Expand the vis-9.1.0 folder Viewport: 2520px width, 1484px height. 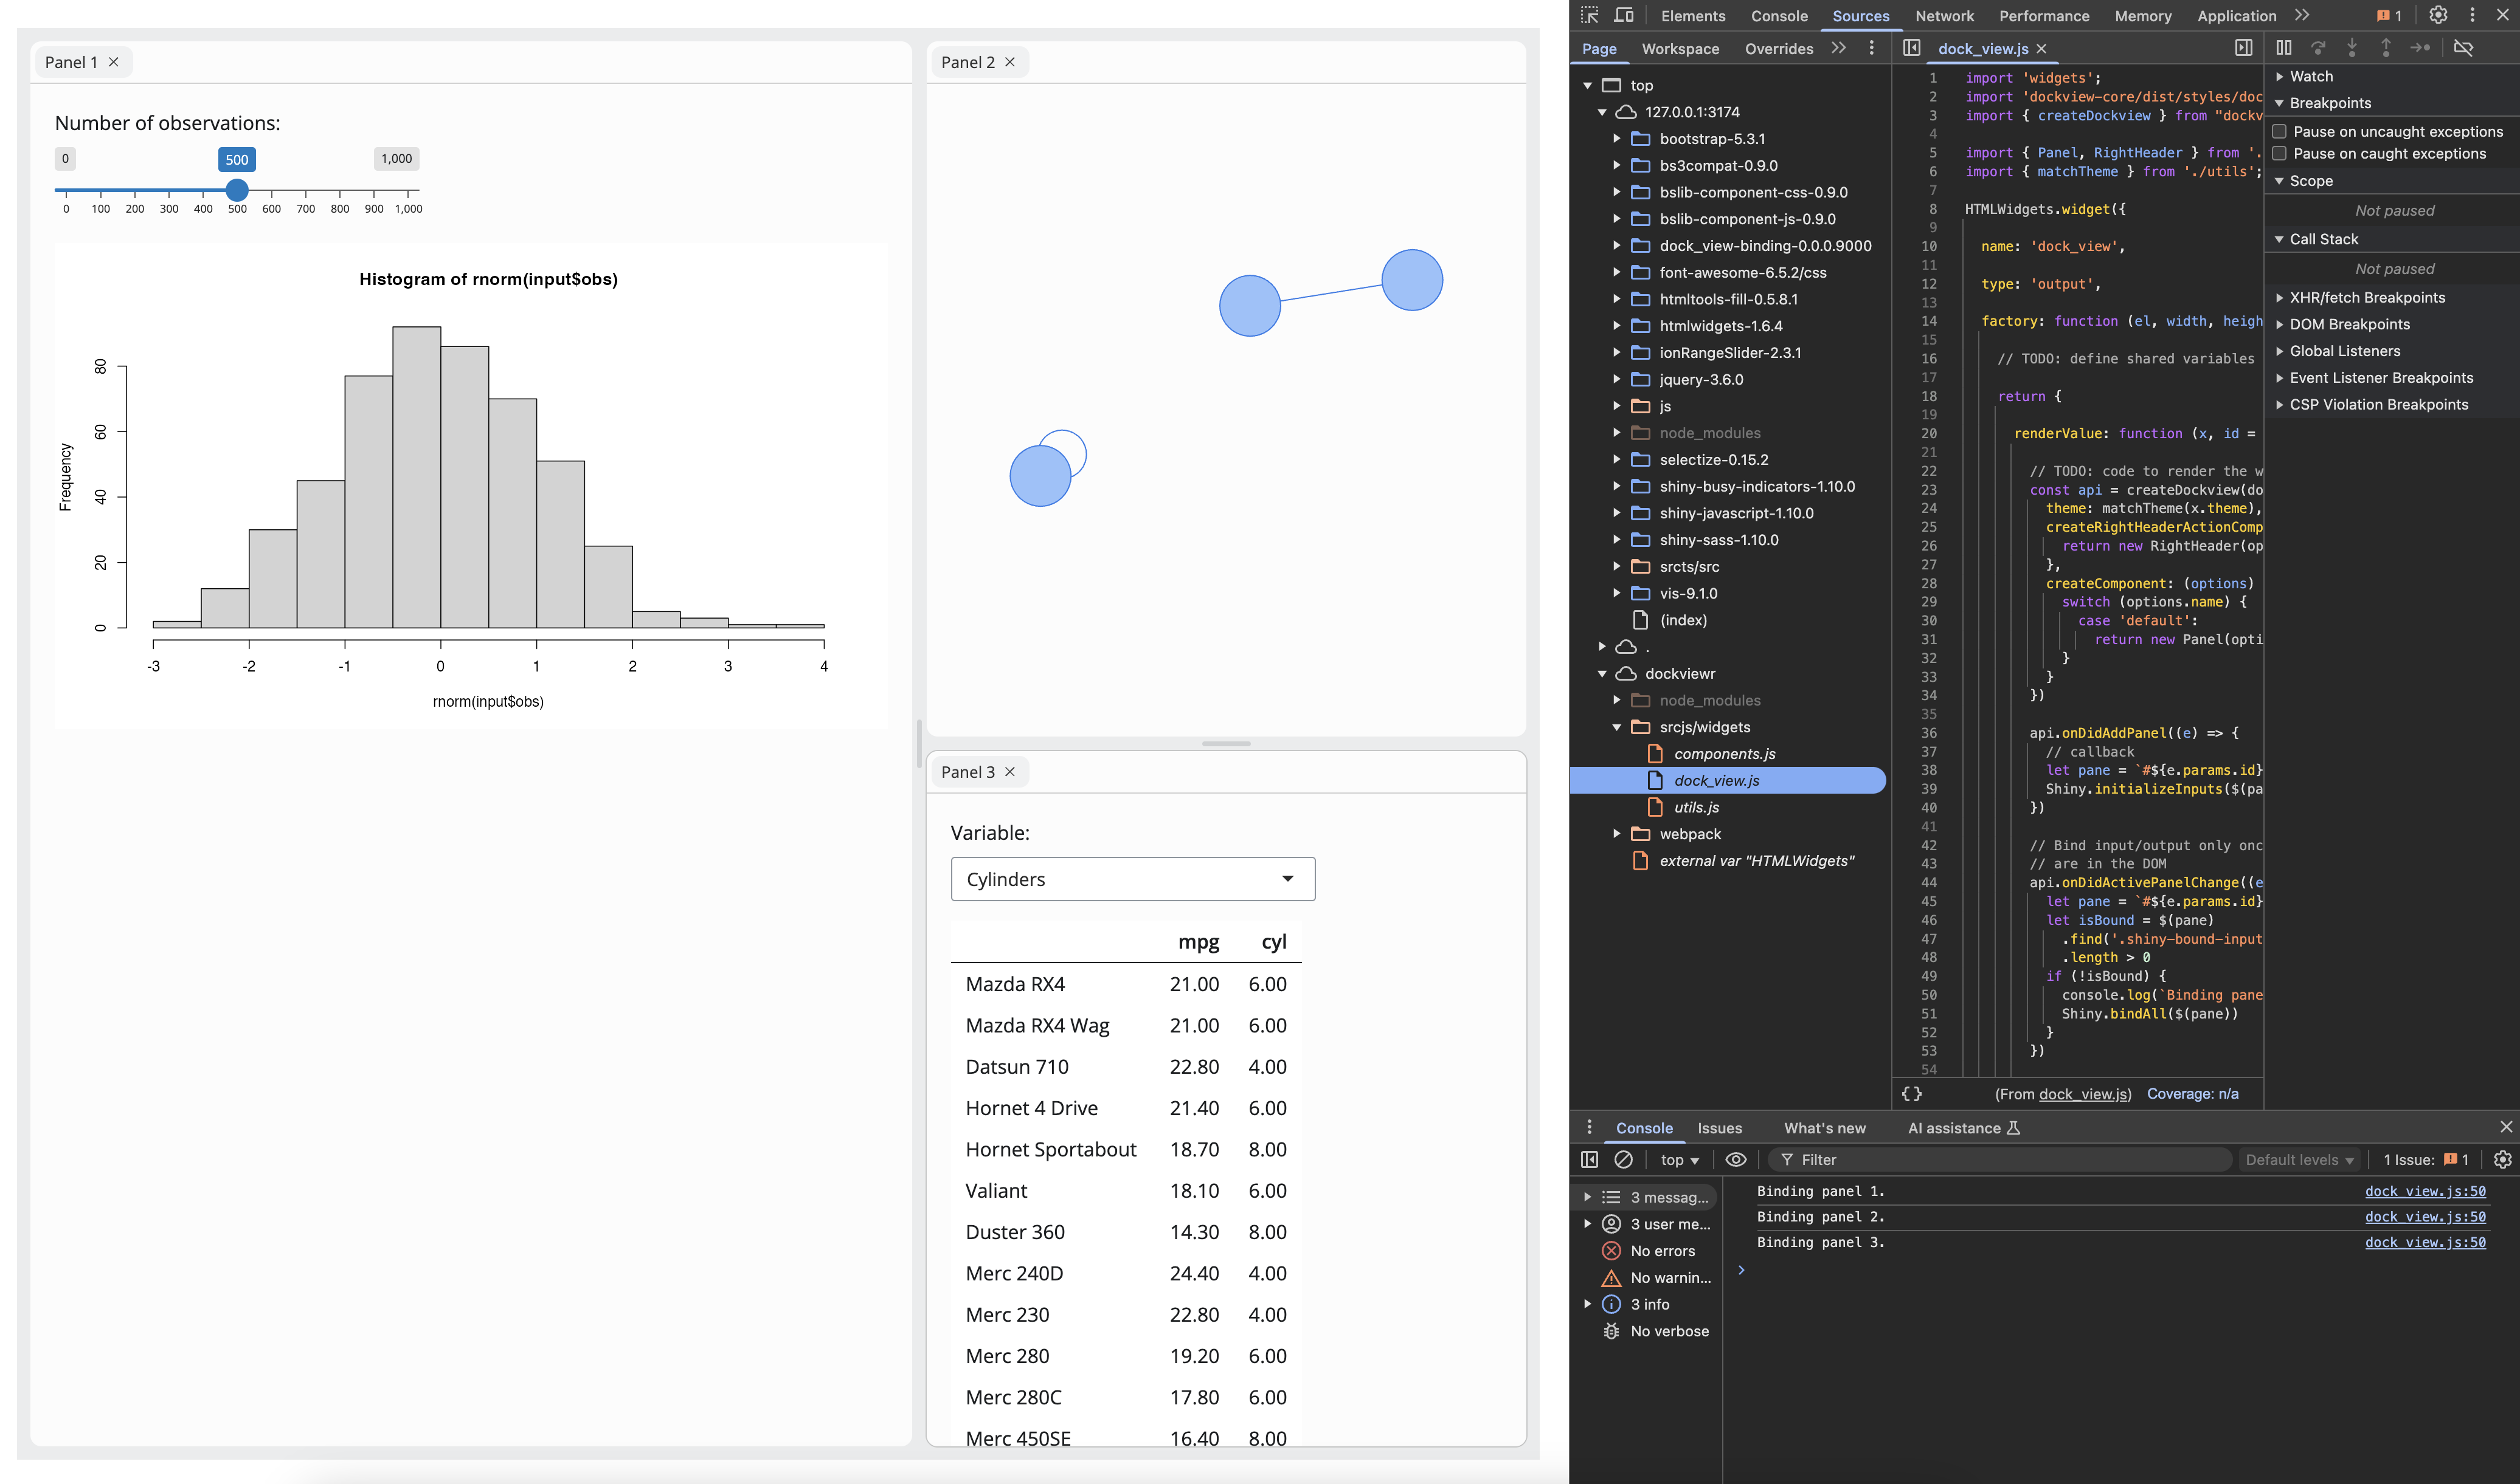pyautogui.click(x=1616, y=593)
